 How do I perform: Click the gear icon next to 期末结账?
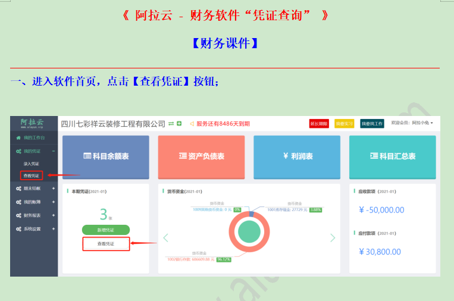tap(18, 189)
